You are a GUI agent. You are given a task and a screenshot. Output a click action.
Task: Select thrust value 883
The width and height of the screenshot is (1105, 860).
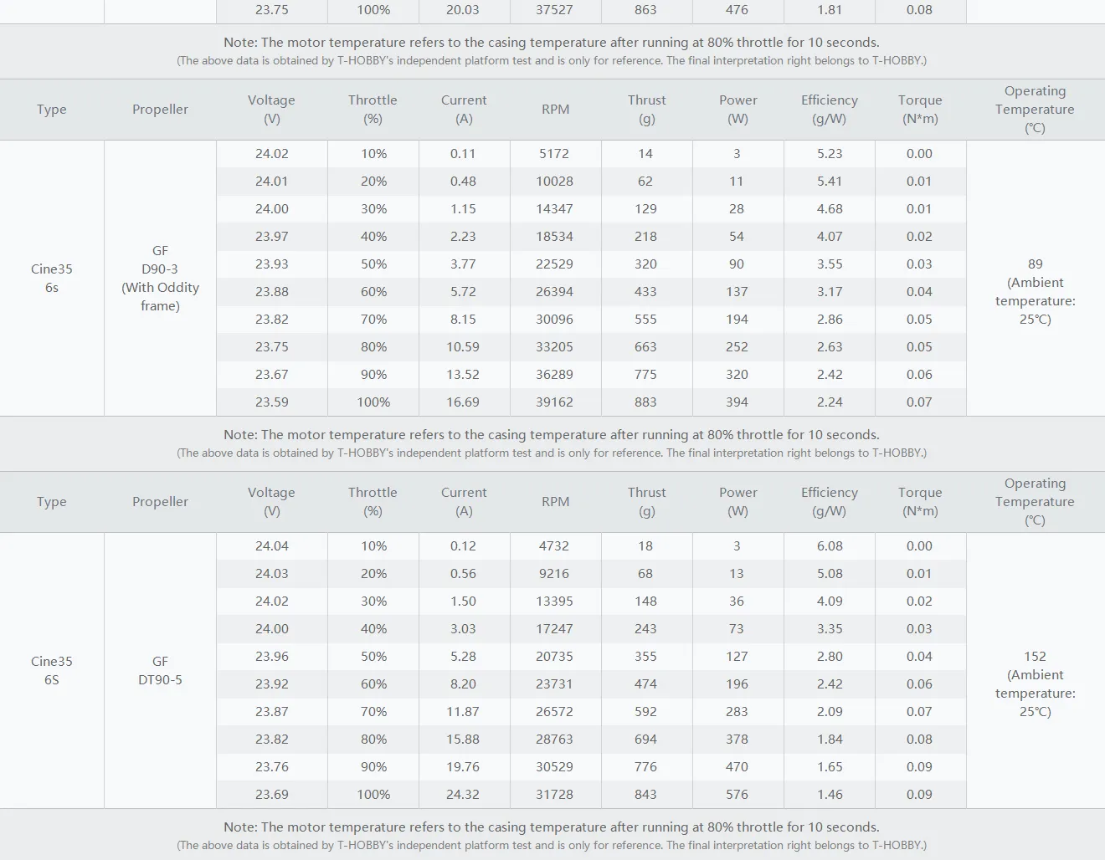(x=645, y=402)
